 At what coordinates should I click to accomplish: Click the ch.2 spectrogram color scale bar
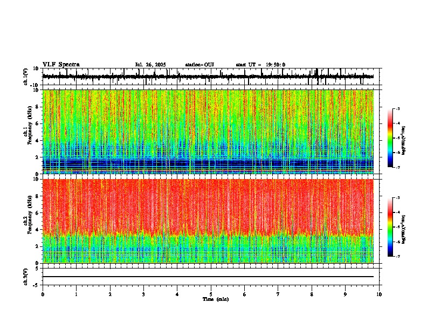click(x=390, y=227)
